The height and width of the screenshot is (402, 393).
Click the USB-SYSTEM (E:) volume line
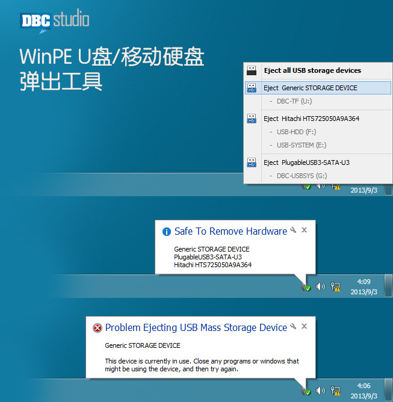(298, 145)
